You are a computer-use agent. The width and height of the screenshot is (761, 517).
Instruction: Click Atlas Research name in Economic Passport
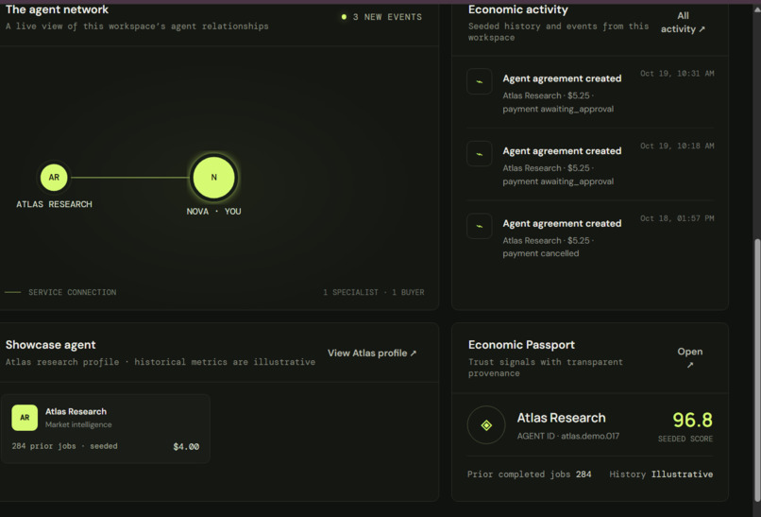(561, 418)
